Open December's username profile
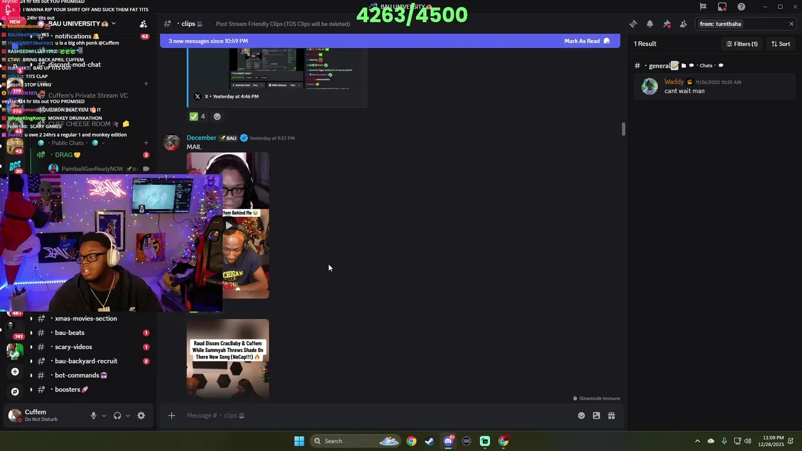This screenshot has width=802, height=451. [201, 138]
